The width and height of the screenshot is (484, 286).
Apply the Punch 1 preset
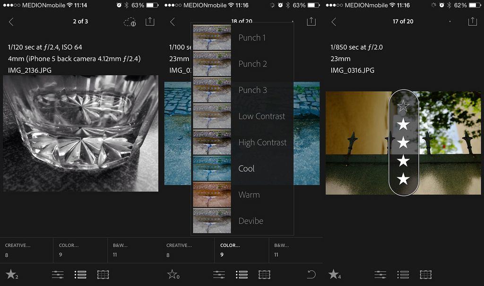click(x=242, y=38)
